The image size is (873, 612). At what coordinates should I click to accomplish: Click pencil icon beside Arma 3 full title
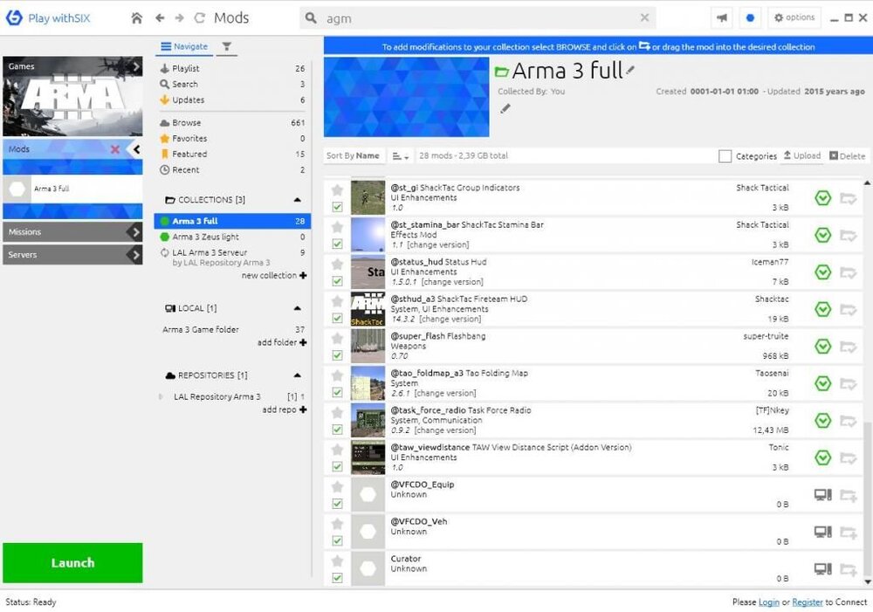click(x=629, y=70)
